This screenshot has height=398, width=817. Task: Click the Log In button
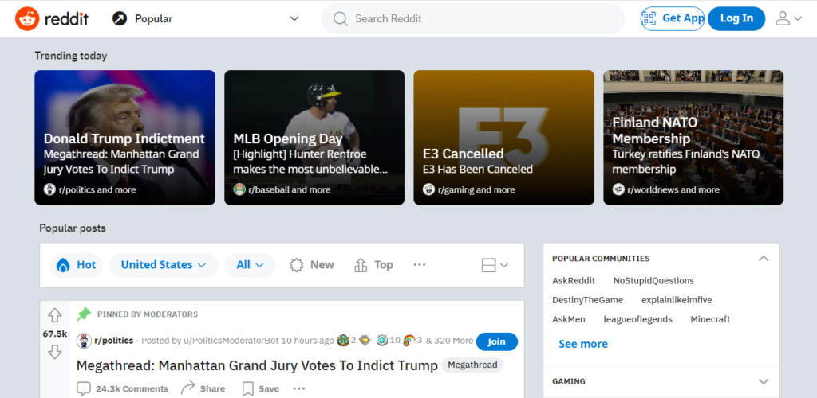pyautogui.click(x=736, y=18)
